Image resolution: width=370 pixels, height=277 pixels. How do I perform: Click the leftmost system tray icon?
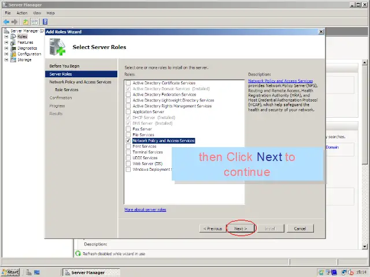click(x=321, y=272)
